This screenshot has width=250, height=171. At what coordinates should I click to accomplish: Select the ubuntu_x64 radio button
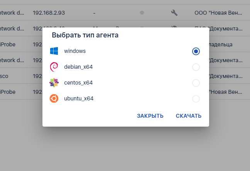click(x=196, y=99)
